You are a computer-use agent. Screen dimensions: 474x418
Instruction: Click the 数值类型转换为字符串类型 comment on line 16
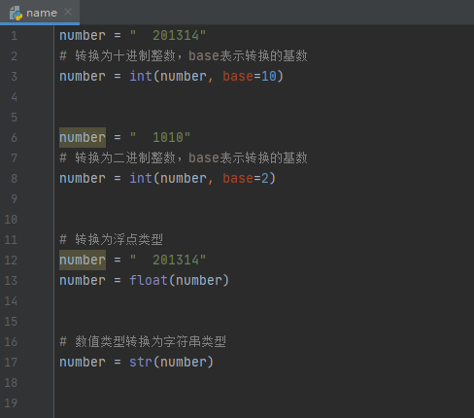click(143, 342)
